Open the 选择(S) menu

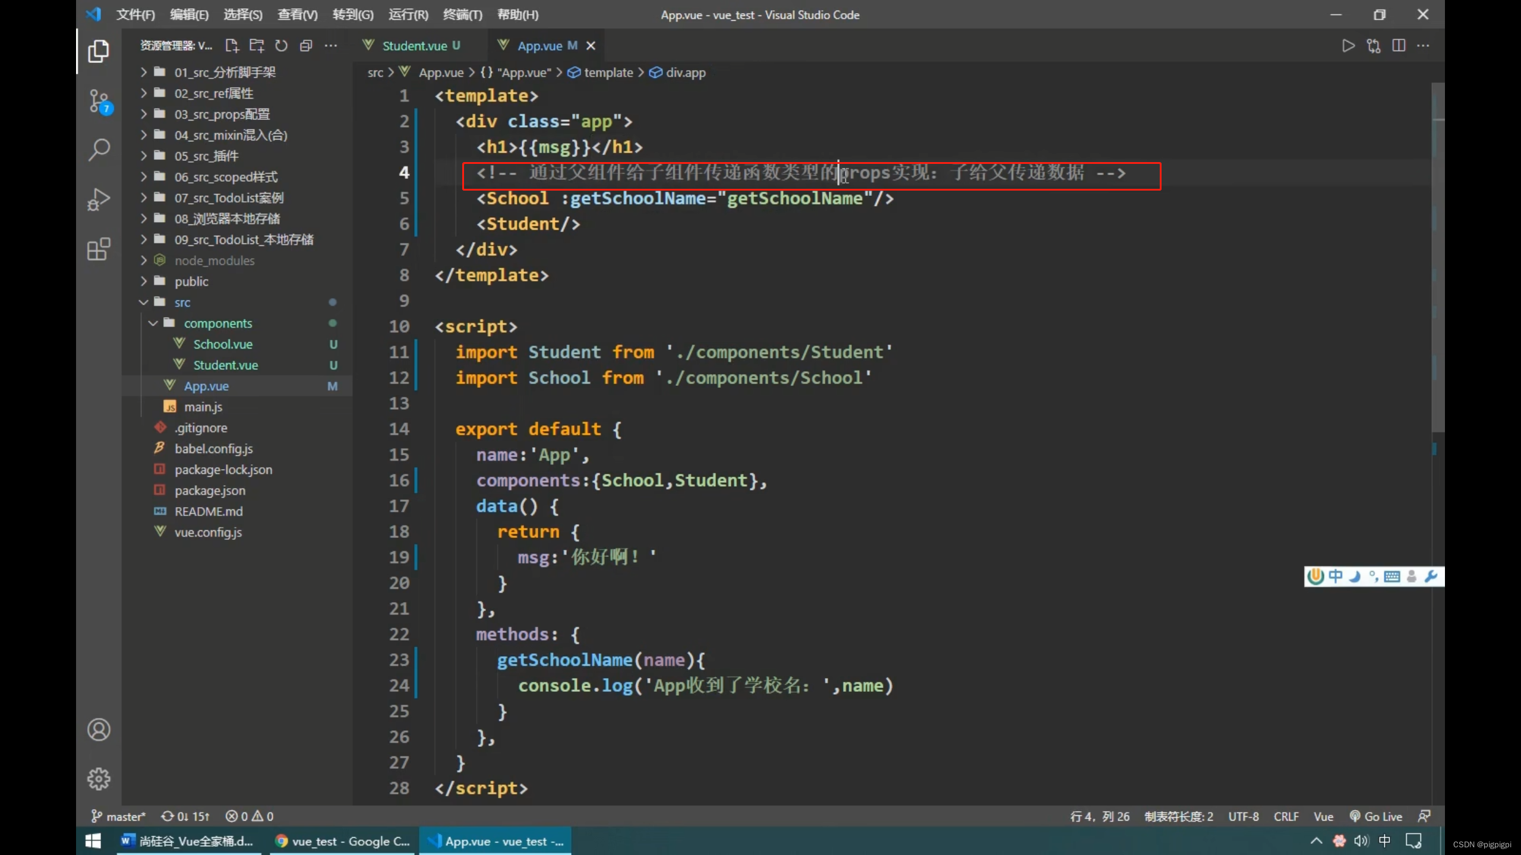[x=243, y=15]
